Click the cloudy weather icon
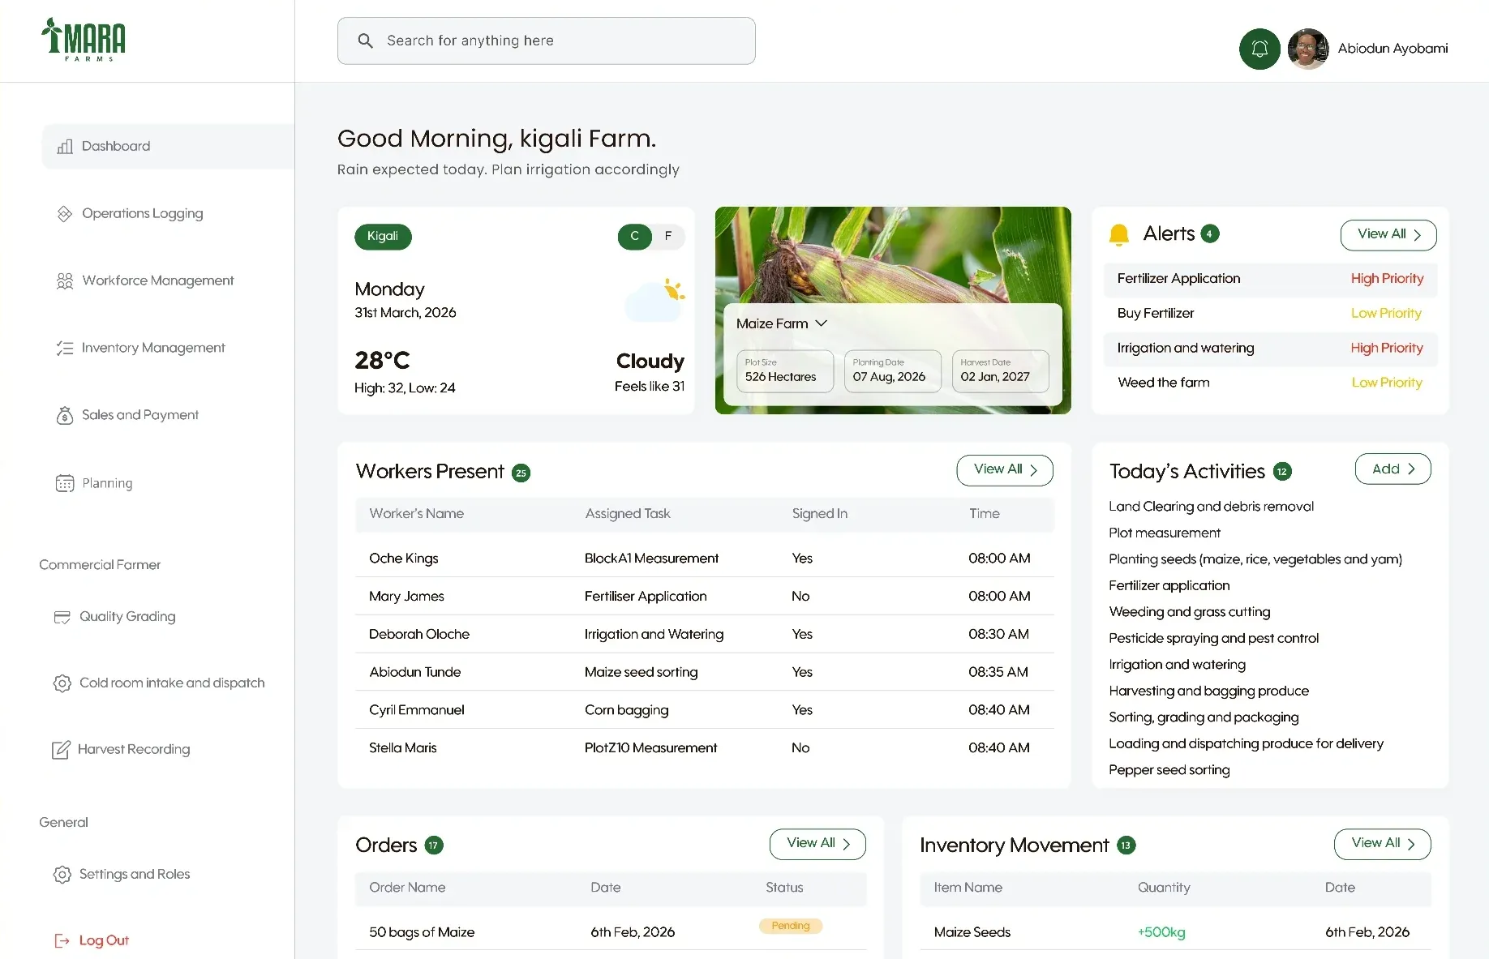Image resolution: width=1489 pixels, height=959 pixels. point(655,300)
